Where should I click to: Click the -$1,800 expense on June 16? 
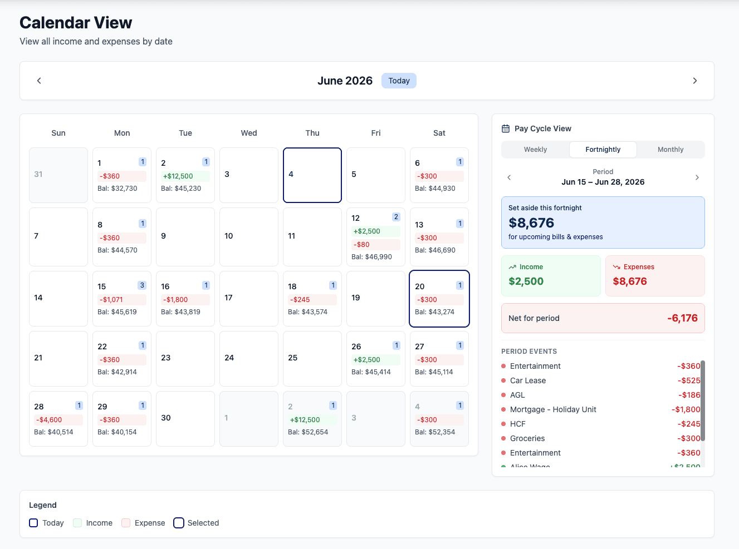185,300
